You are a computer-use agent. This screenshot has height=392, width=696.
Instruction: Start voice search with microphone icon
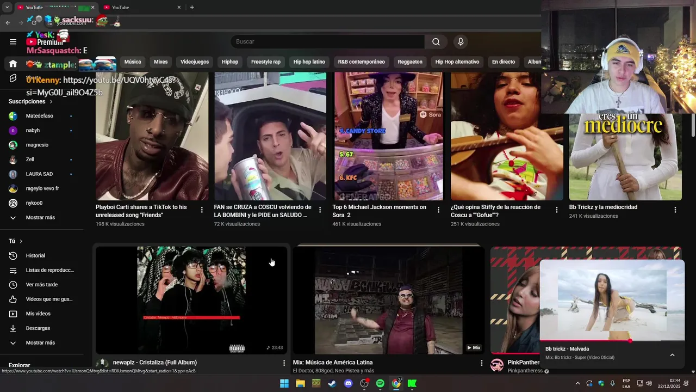(x=461, y=42)
